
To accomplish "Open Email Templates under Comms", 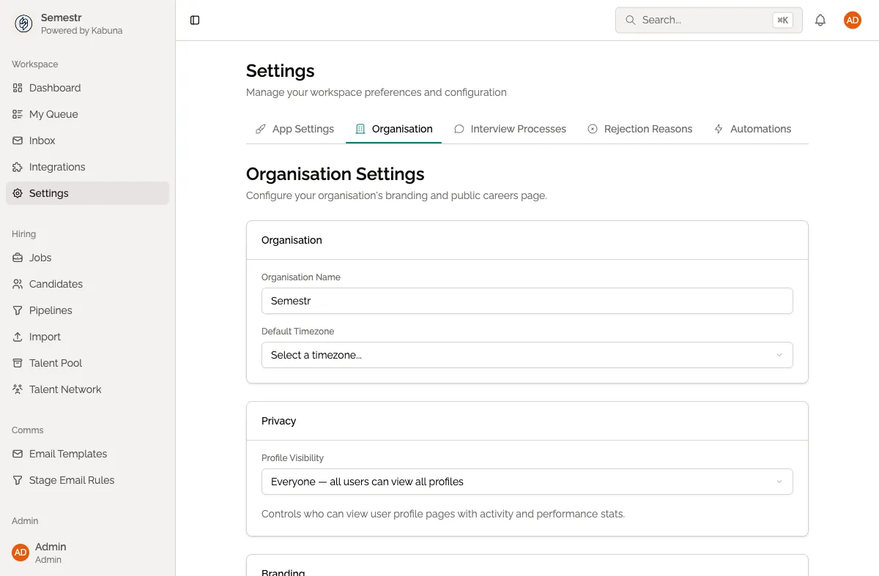I will click(x=68, y=454).
